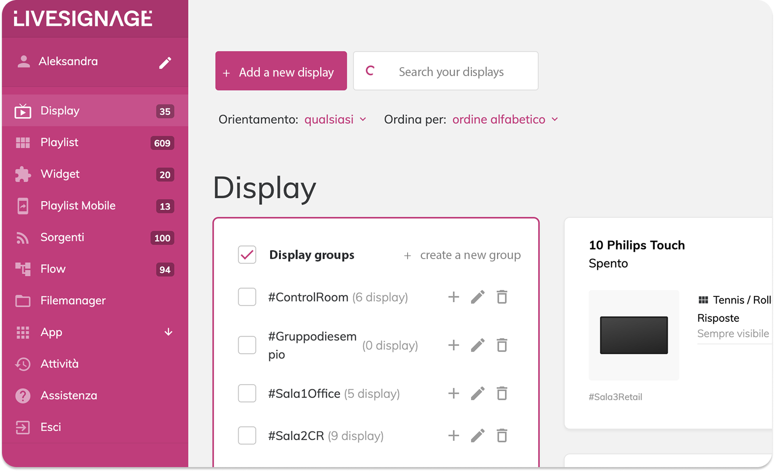Edit the #Gruppodiesempio group with the pencil
774x471 pixels.
tap(478, 345)
